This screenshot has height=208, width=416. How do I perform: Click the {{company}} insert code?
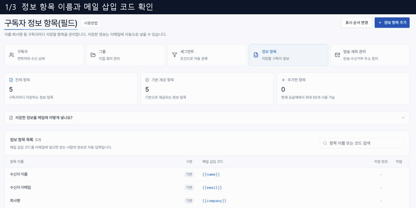[x=214, y=201]
